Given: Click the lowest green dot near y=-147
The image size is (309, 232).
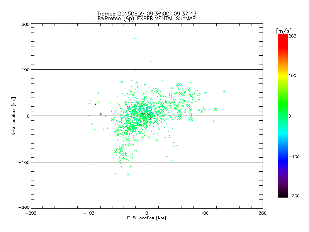Looking at the screenshot, I should point(101,184).
